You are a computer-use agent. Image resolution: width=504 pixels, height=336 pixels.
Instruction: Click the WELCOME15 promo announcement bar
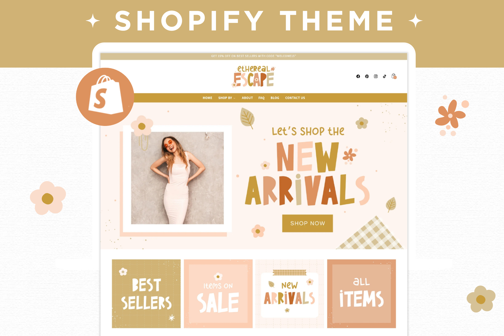(254, 56)
